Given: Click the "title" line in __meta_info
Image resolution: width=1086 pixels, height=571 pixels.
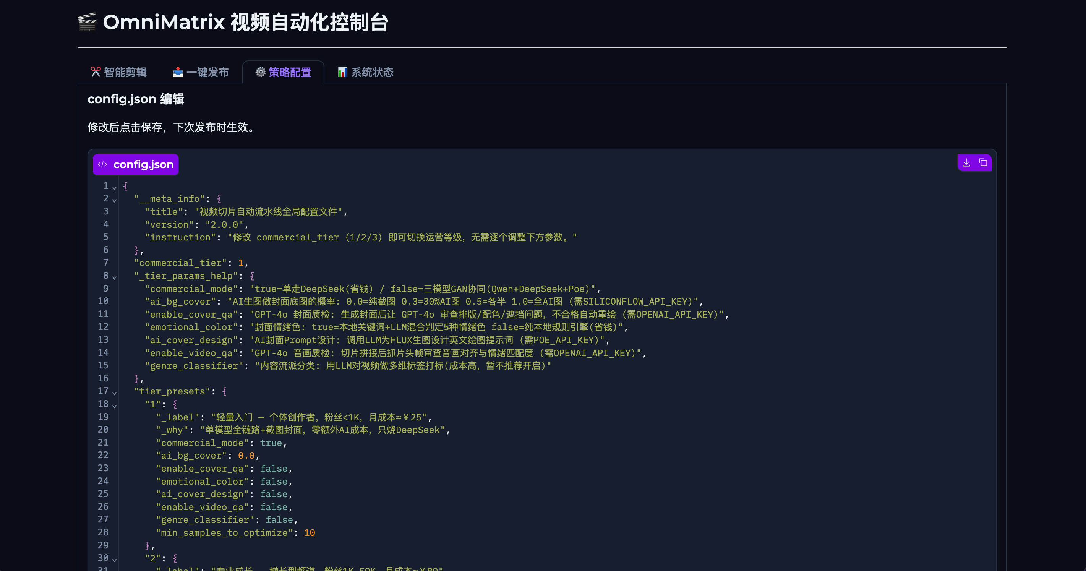Looking at the screenshot, I should pos(246,212).
